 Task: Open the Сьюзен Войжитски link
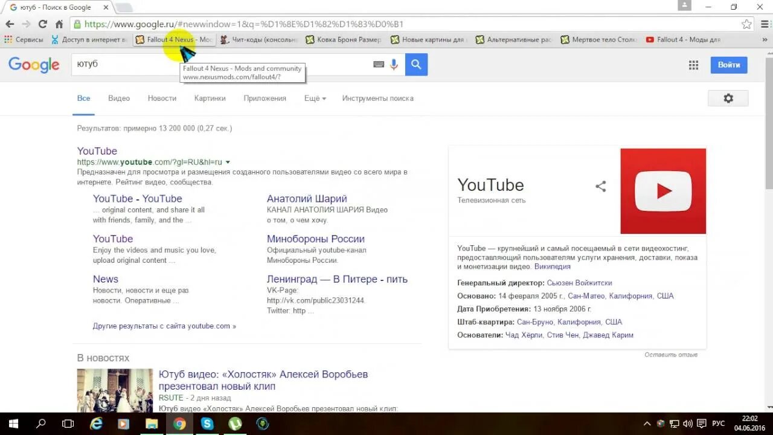coord(579,283)
